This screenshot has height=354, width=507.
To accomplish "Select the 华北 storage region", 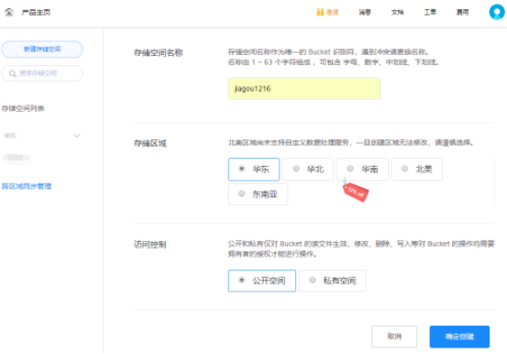I will tap(308, 170).
